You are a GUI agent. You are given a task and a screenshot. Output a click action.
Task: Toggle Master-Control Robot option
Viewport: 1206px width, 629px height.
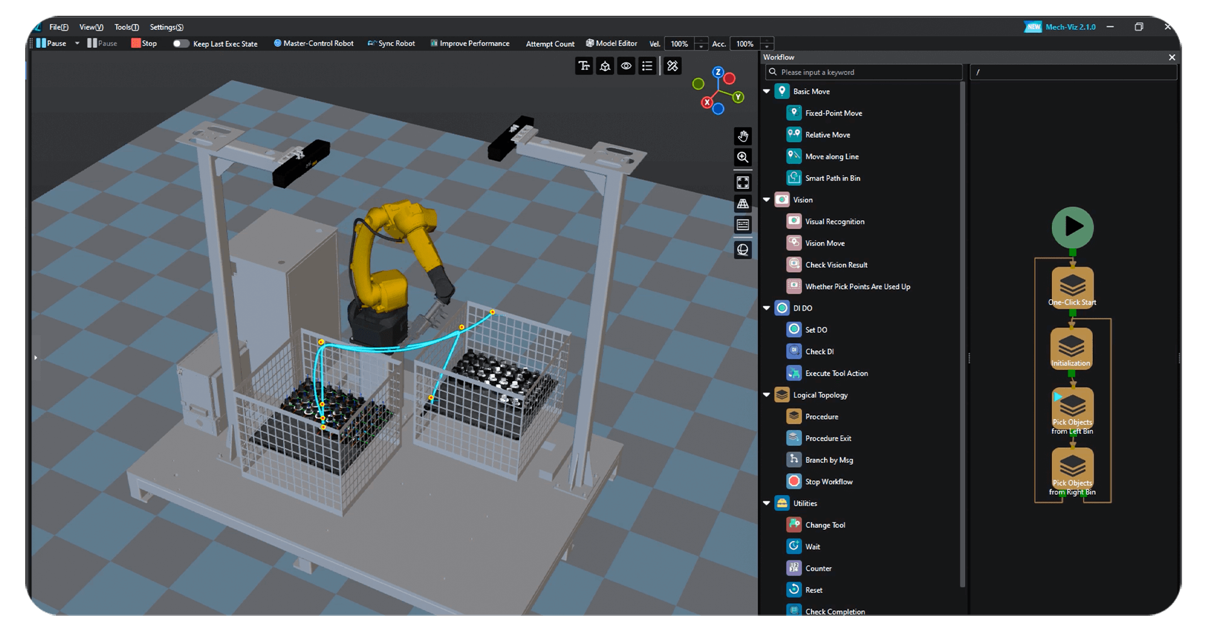[313, 44]
